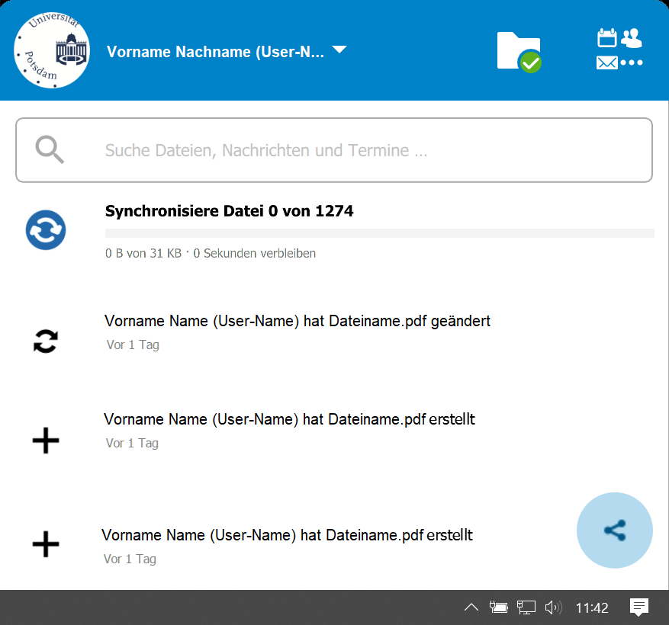Click the contacts icon in the header
The width and height of the screenshot is (669, 625).
632,38
